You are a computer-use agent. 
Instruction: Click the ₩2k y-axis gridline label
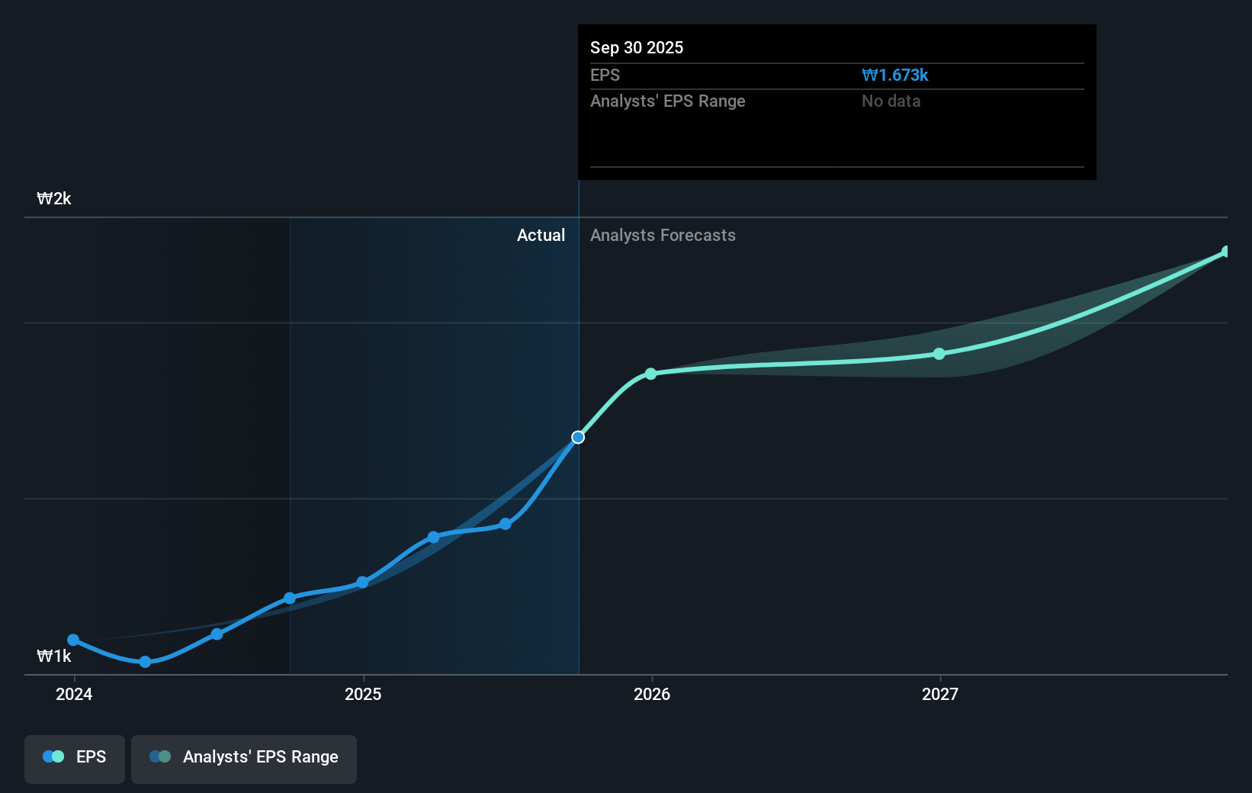tap(53, 198)
